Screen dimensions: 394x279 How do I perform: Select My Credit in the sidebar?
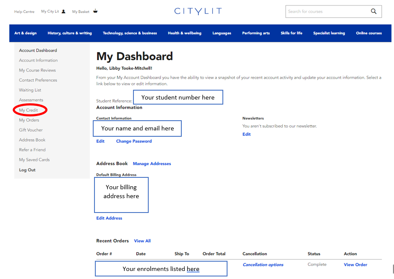point(28,110)
